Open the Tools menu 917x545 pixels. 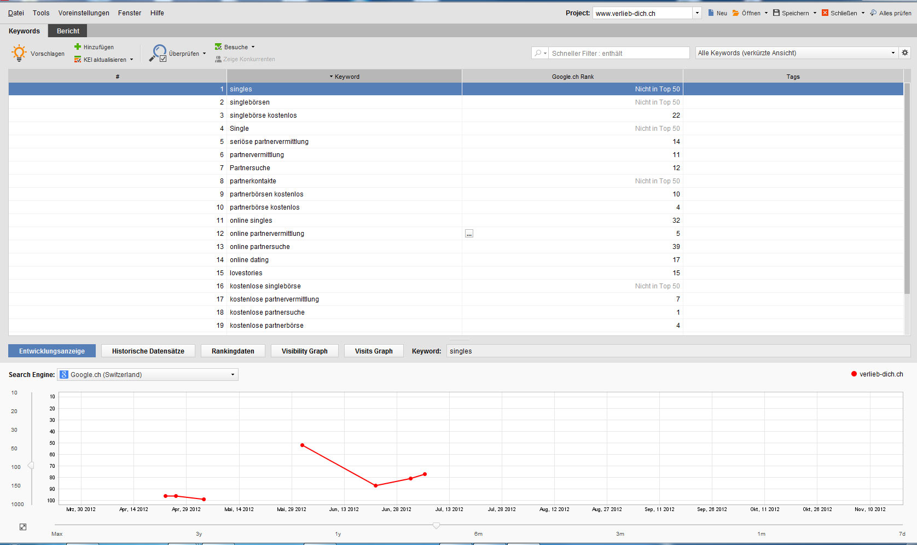click(41, 13)
